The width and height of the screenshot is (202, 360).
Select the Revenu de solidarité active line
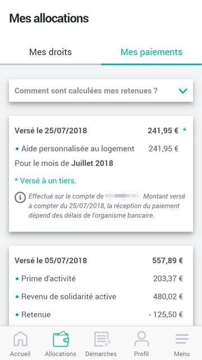point(99,296)
